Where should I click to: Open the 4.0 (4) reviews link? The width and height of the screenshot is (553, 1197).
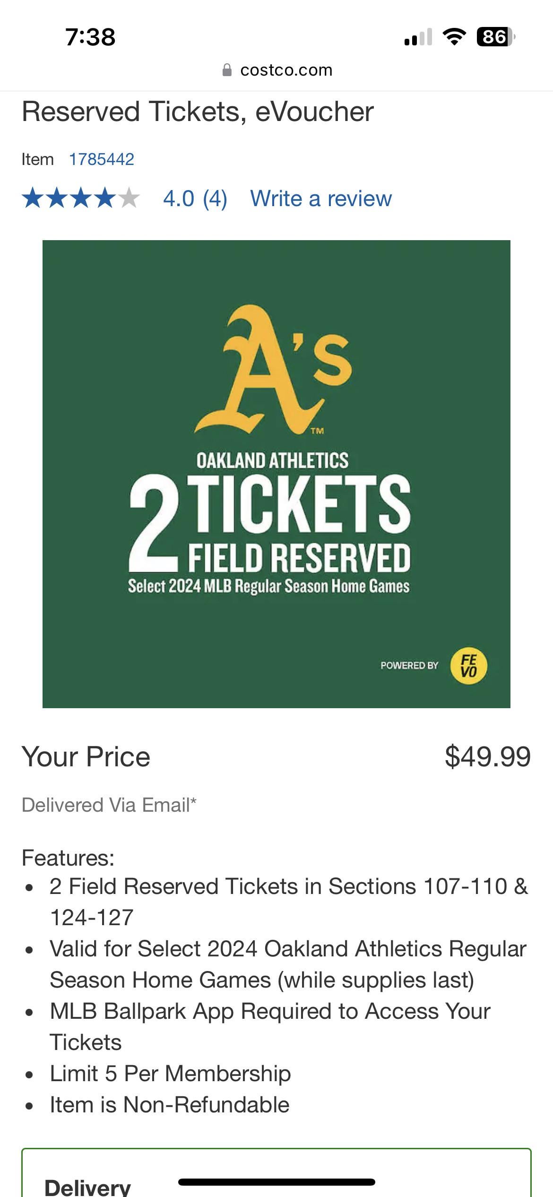click(195, 198)
